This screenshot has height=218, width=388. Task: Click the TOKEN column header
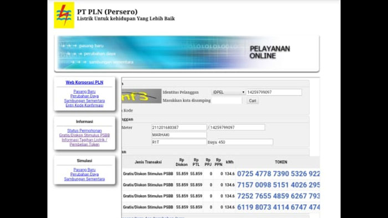coord(281,162)
